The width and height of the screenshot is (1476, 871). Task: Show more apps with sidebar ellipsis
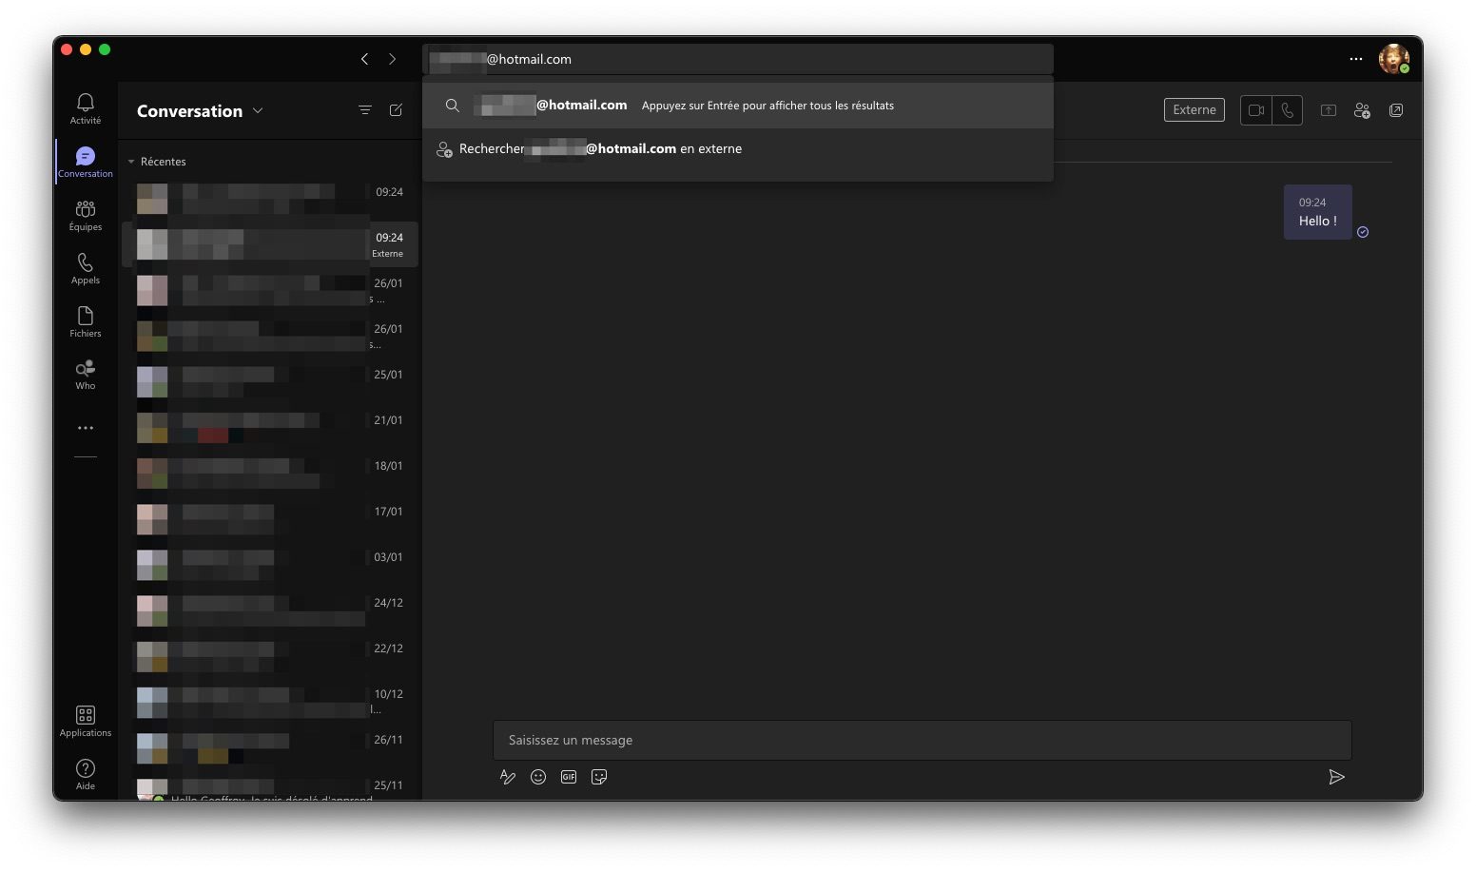pyautogui.click(x=85, y=428)
